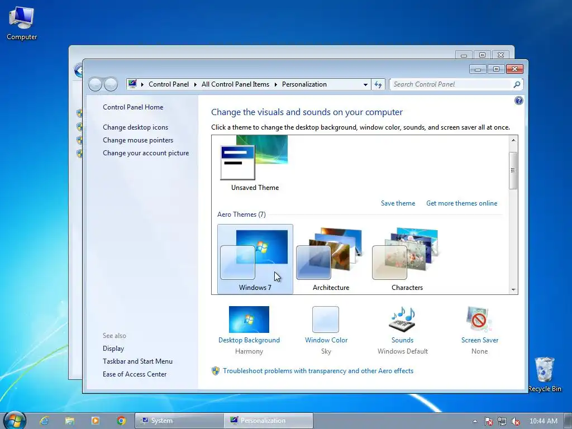Expand arrow after Control Panel breadcrumb
Image resolution: width=572 pixels, height=429 pixels.
195,85
